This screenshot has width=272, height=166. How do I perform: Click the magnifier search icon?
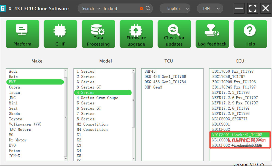[148, 8]
